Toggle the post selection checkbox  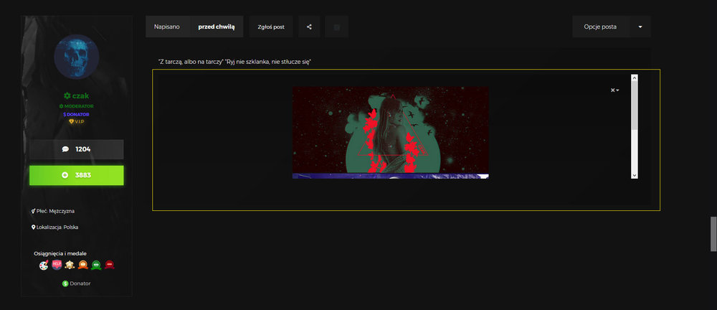tap(336, 27)
